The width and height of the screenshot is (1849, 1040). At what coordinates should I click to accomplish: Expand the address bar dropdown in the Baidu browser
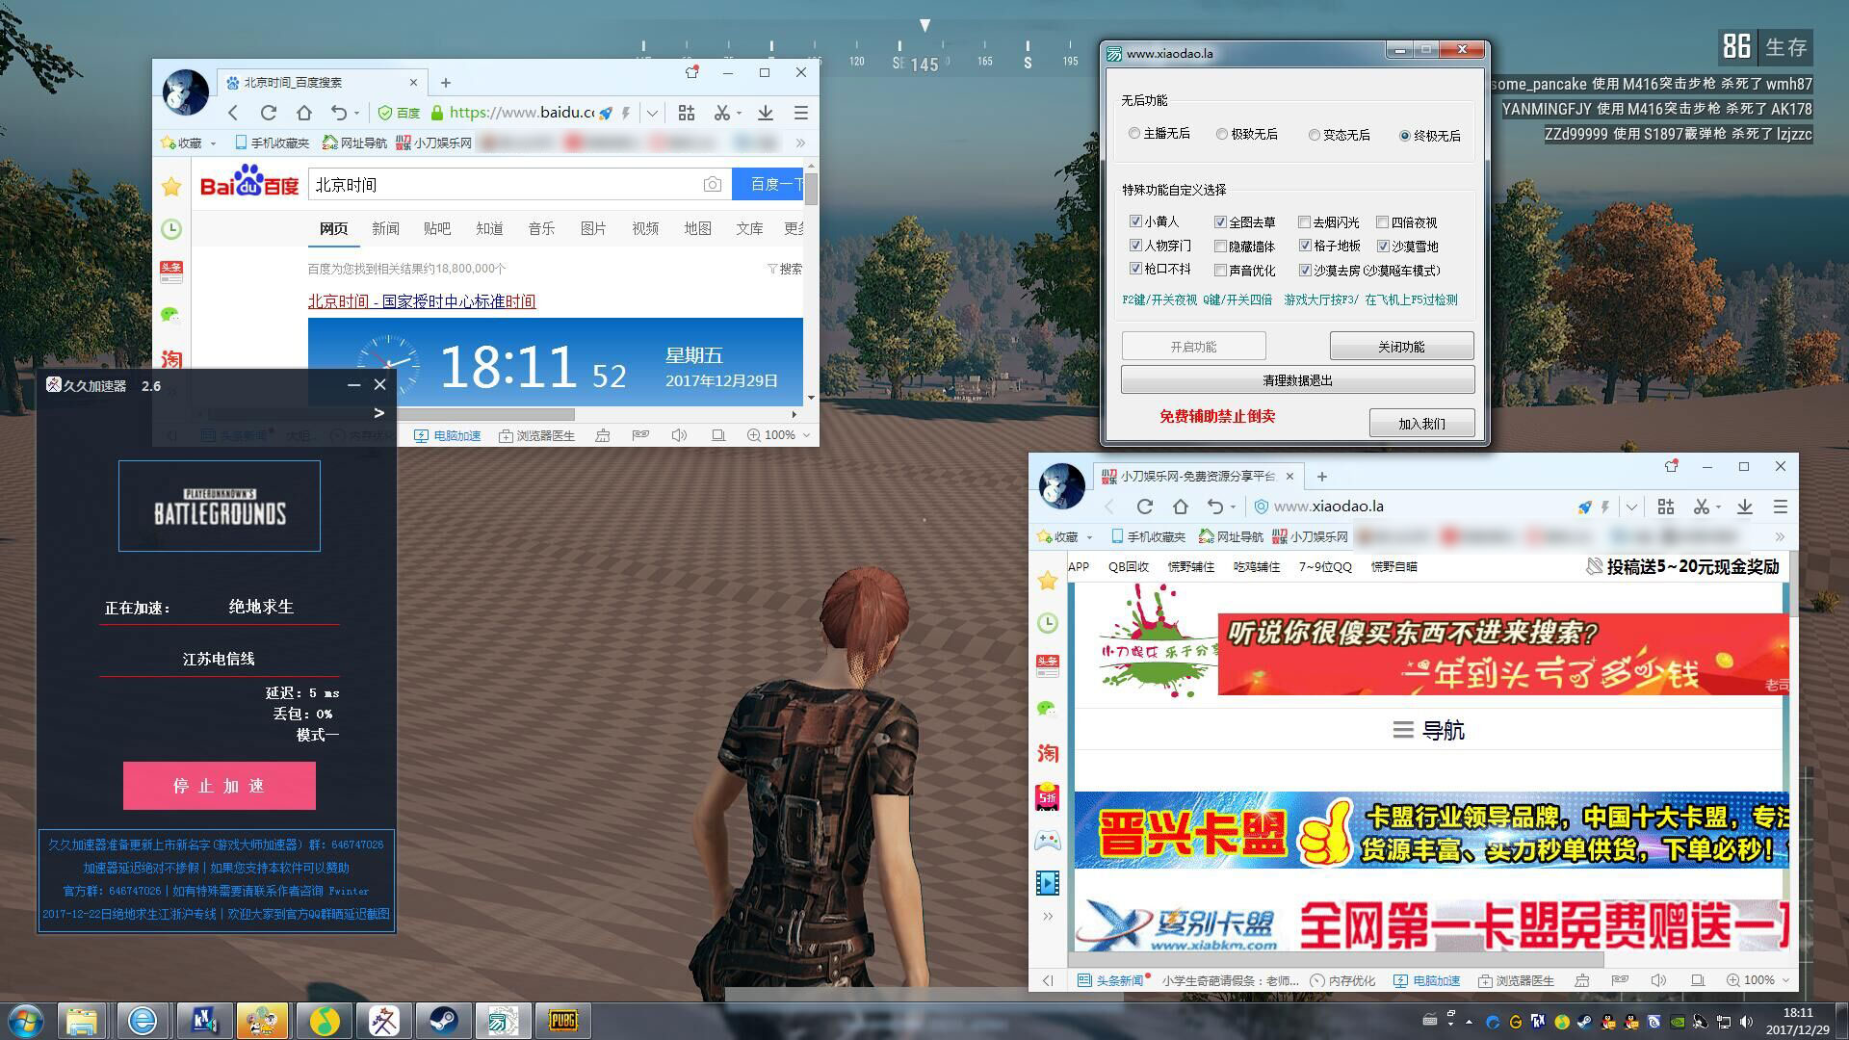pyautogui.click(x=652, y=113)
